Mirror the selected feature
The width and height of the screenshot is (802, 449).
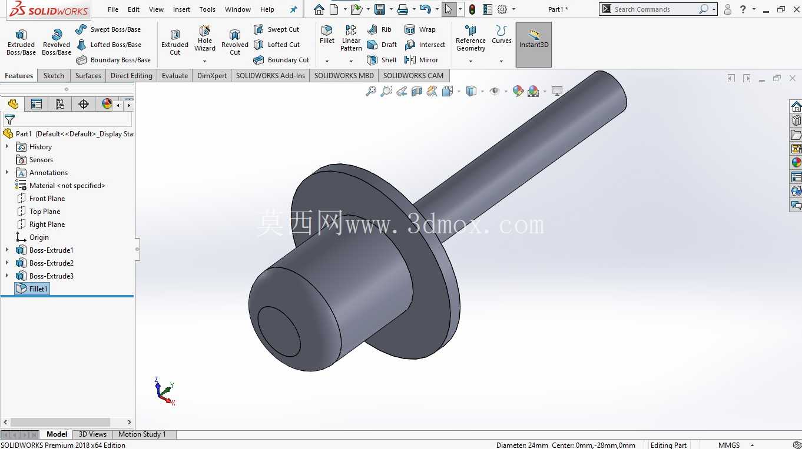click(x=421, y=60)
